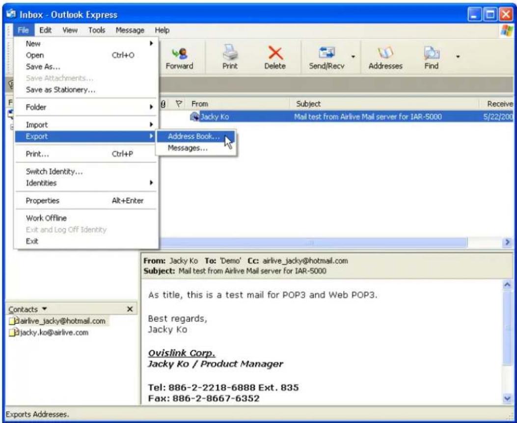Click the attachment column header icon
The width and height of the screenshot is (517, 423).
pyautogui.click(x=163, y=104)
